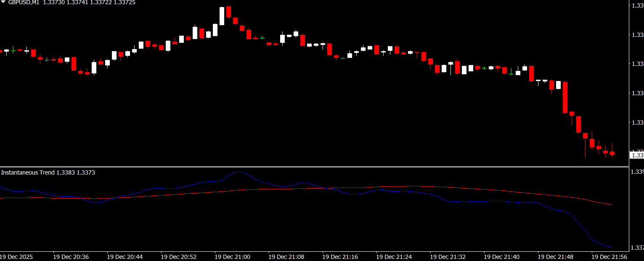Click the 19 Dec 20:52 time label
The height and width of the screenshot is (261, 644).
click(x=178, y=256)
